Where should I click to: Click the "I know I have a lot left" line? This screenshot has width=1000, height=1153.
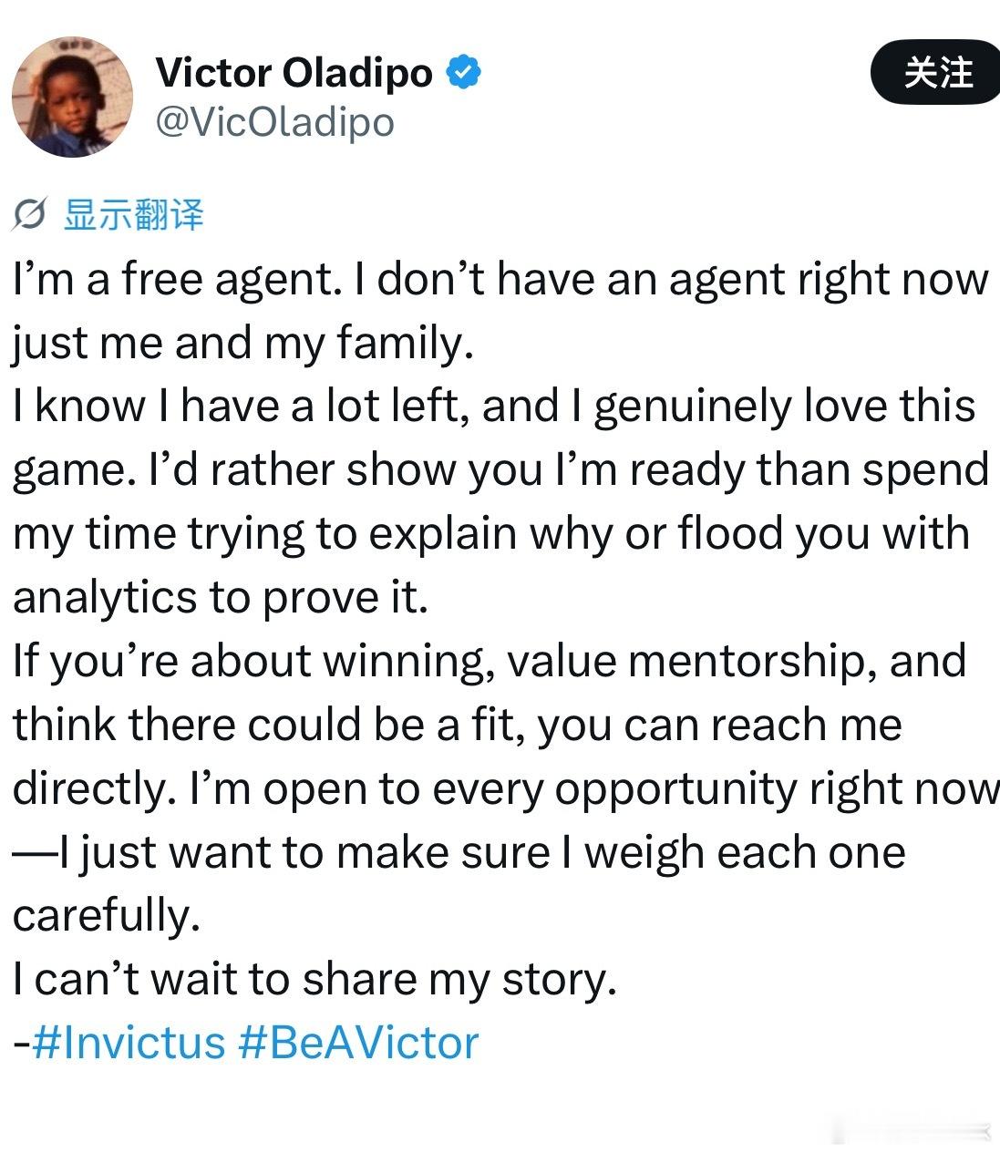494,407
